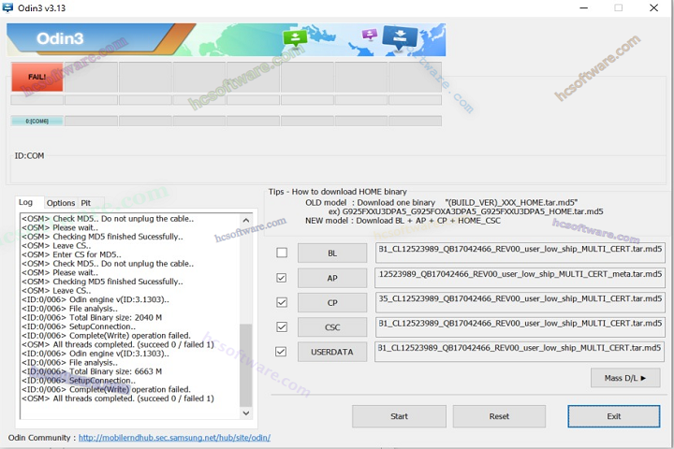Click the green download icon in banner
Image resolution: width=674 pixels, height=449 pixels.
click(x=295, y=37)
